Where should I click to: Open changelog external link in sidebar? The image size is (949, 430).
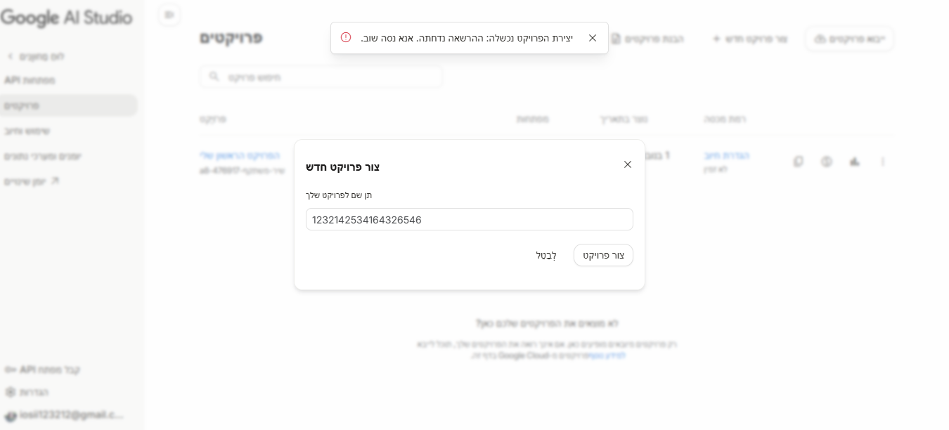tap(55, 181)
